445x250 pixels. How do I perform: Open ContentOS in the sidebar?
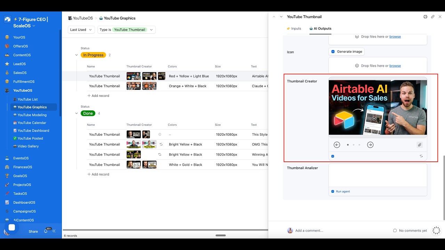[22, 55]
